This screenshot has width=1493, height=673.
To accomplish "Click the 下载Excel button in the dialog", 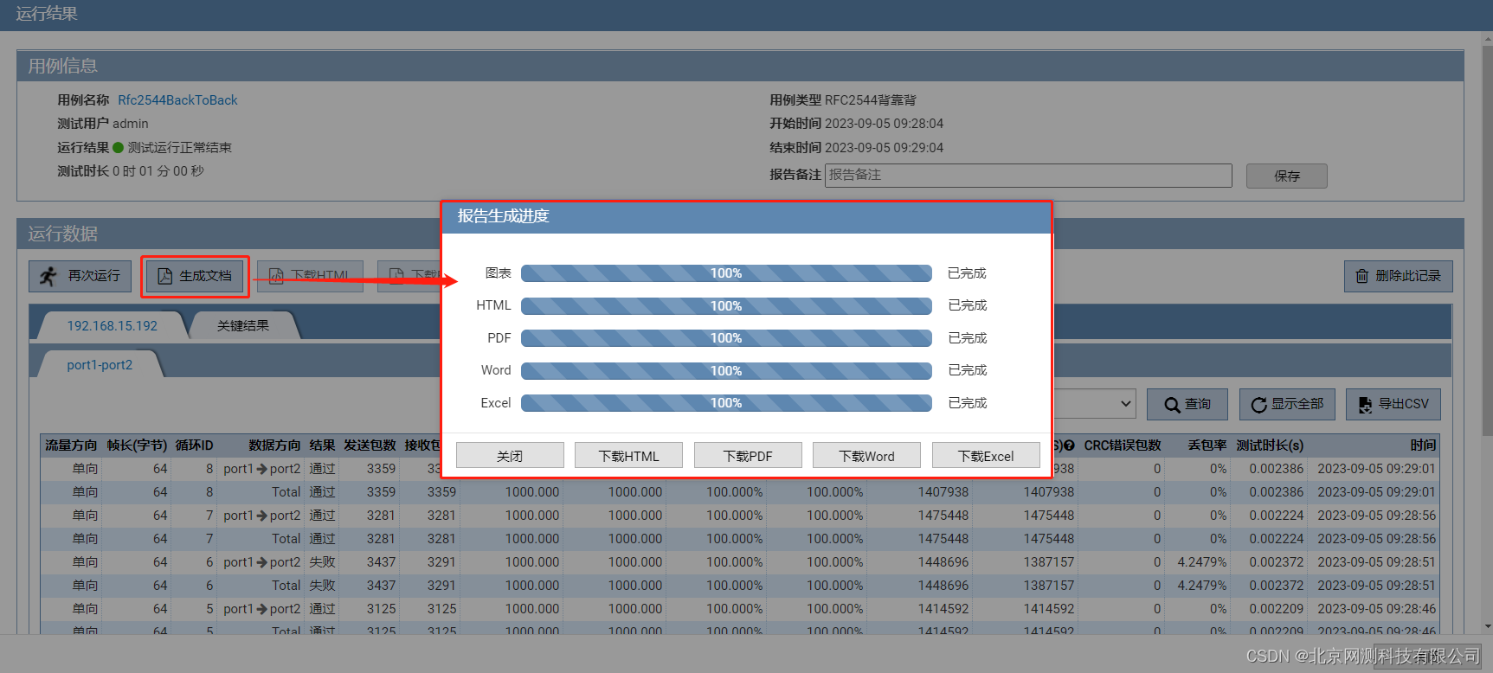I will [986, 456].
